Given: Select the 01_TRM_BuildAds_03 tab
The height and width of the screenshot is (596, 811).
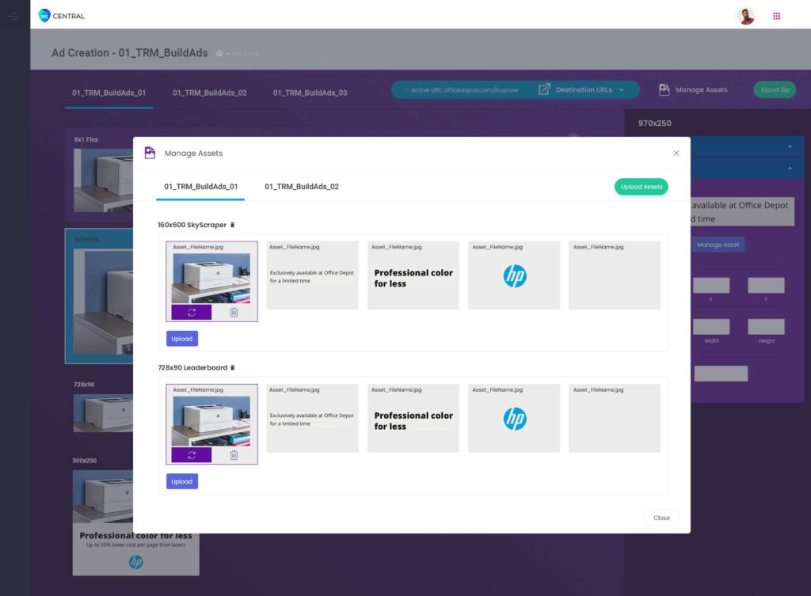Looking at the screenshot, I should point(310,93).
